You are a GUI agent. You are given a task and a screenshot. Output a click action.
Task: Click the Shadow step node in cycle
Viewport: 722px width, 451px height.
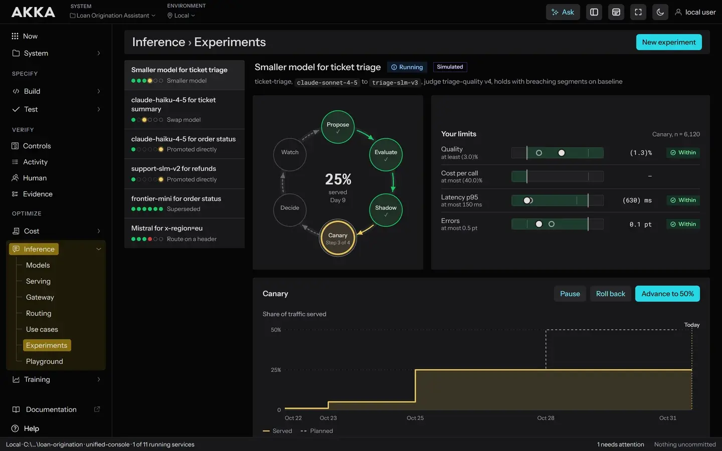click(386, 210)
